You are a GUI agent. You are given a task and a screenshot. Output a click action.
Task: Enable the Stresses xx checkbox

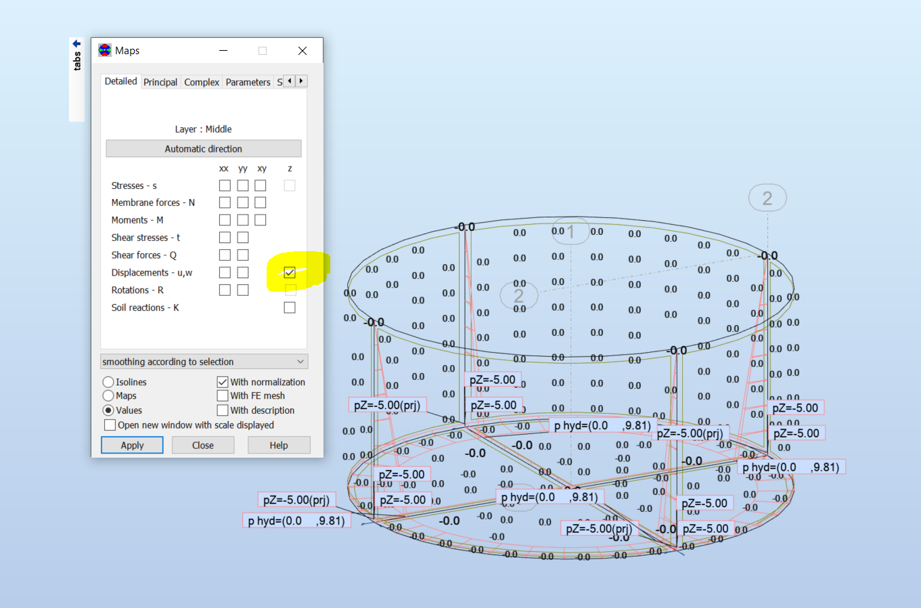(224, 185)
